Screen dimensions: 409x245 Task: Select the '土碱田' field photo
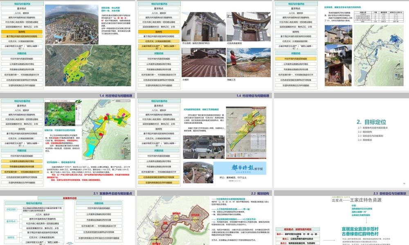click(203, 62)
